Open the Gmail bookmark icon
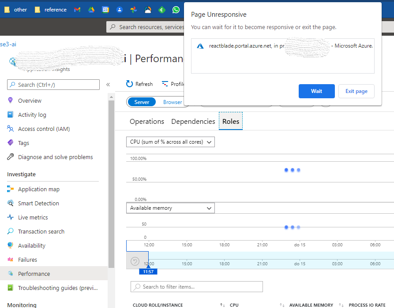The width and height of the screenshot is (394, 308). pos(77,10)
